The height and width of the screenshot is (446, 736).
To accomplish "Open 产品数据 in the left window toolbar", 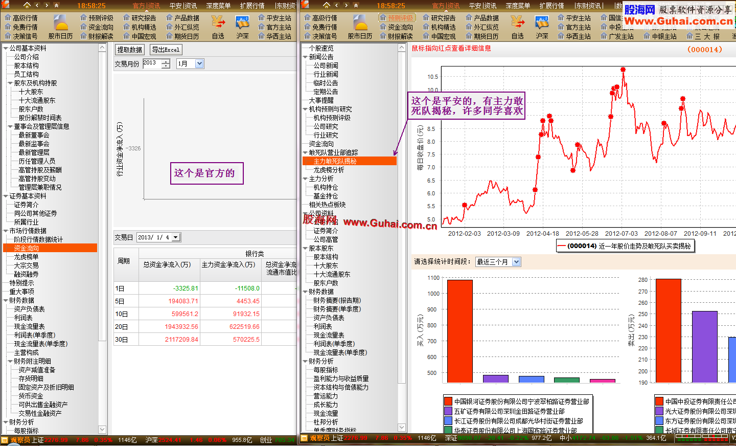I will click(x=182, y=18).
